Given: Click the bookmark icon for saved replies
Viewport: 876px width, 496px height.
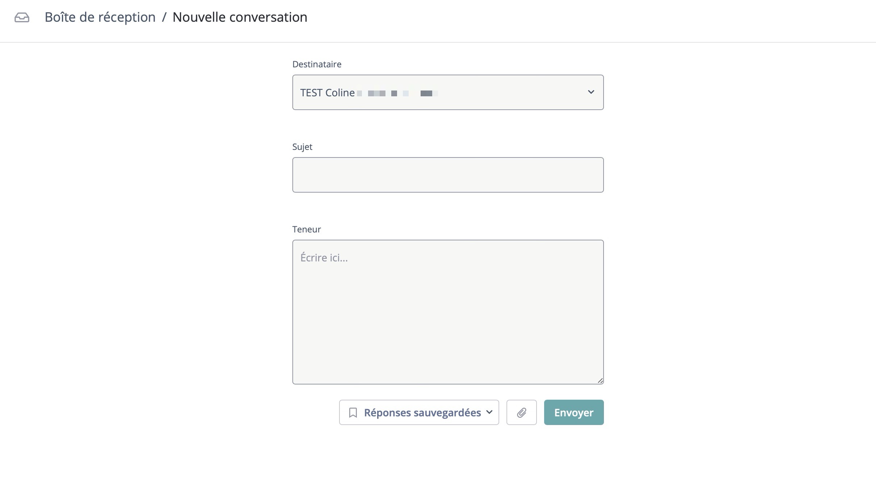Looking at the screenshot, I should [x=353, y=413].
